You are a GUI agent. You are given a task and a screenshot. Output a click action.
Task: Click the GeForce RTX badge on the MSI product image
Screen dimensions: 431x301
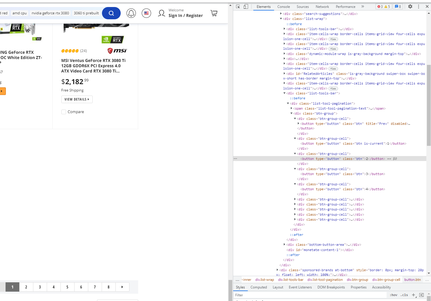(x=113, y=39)
